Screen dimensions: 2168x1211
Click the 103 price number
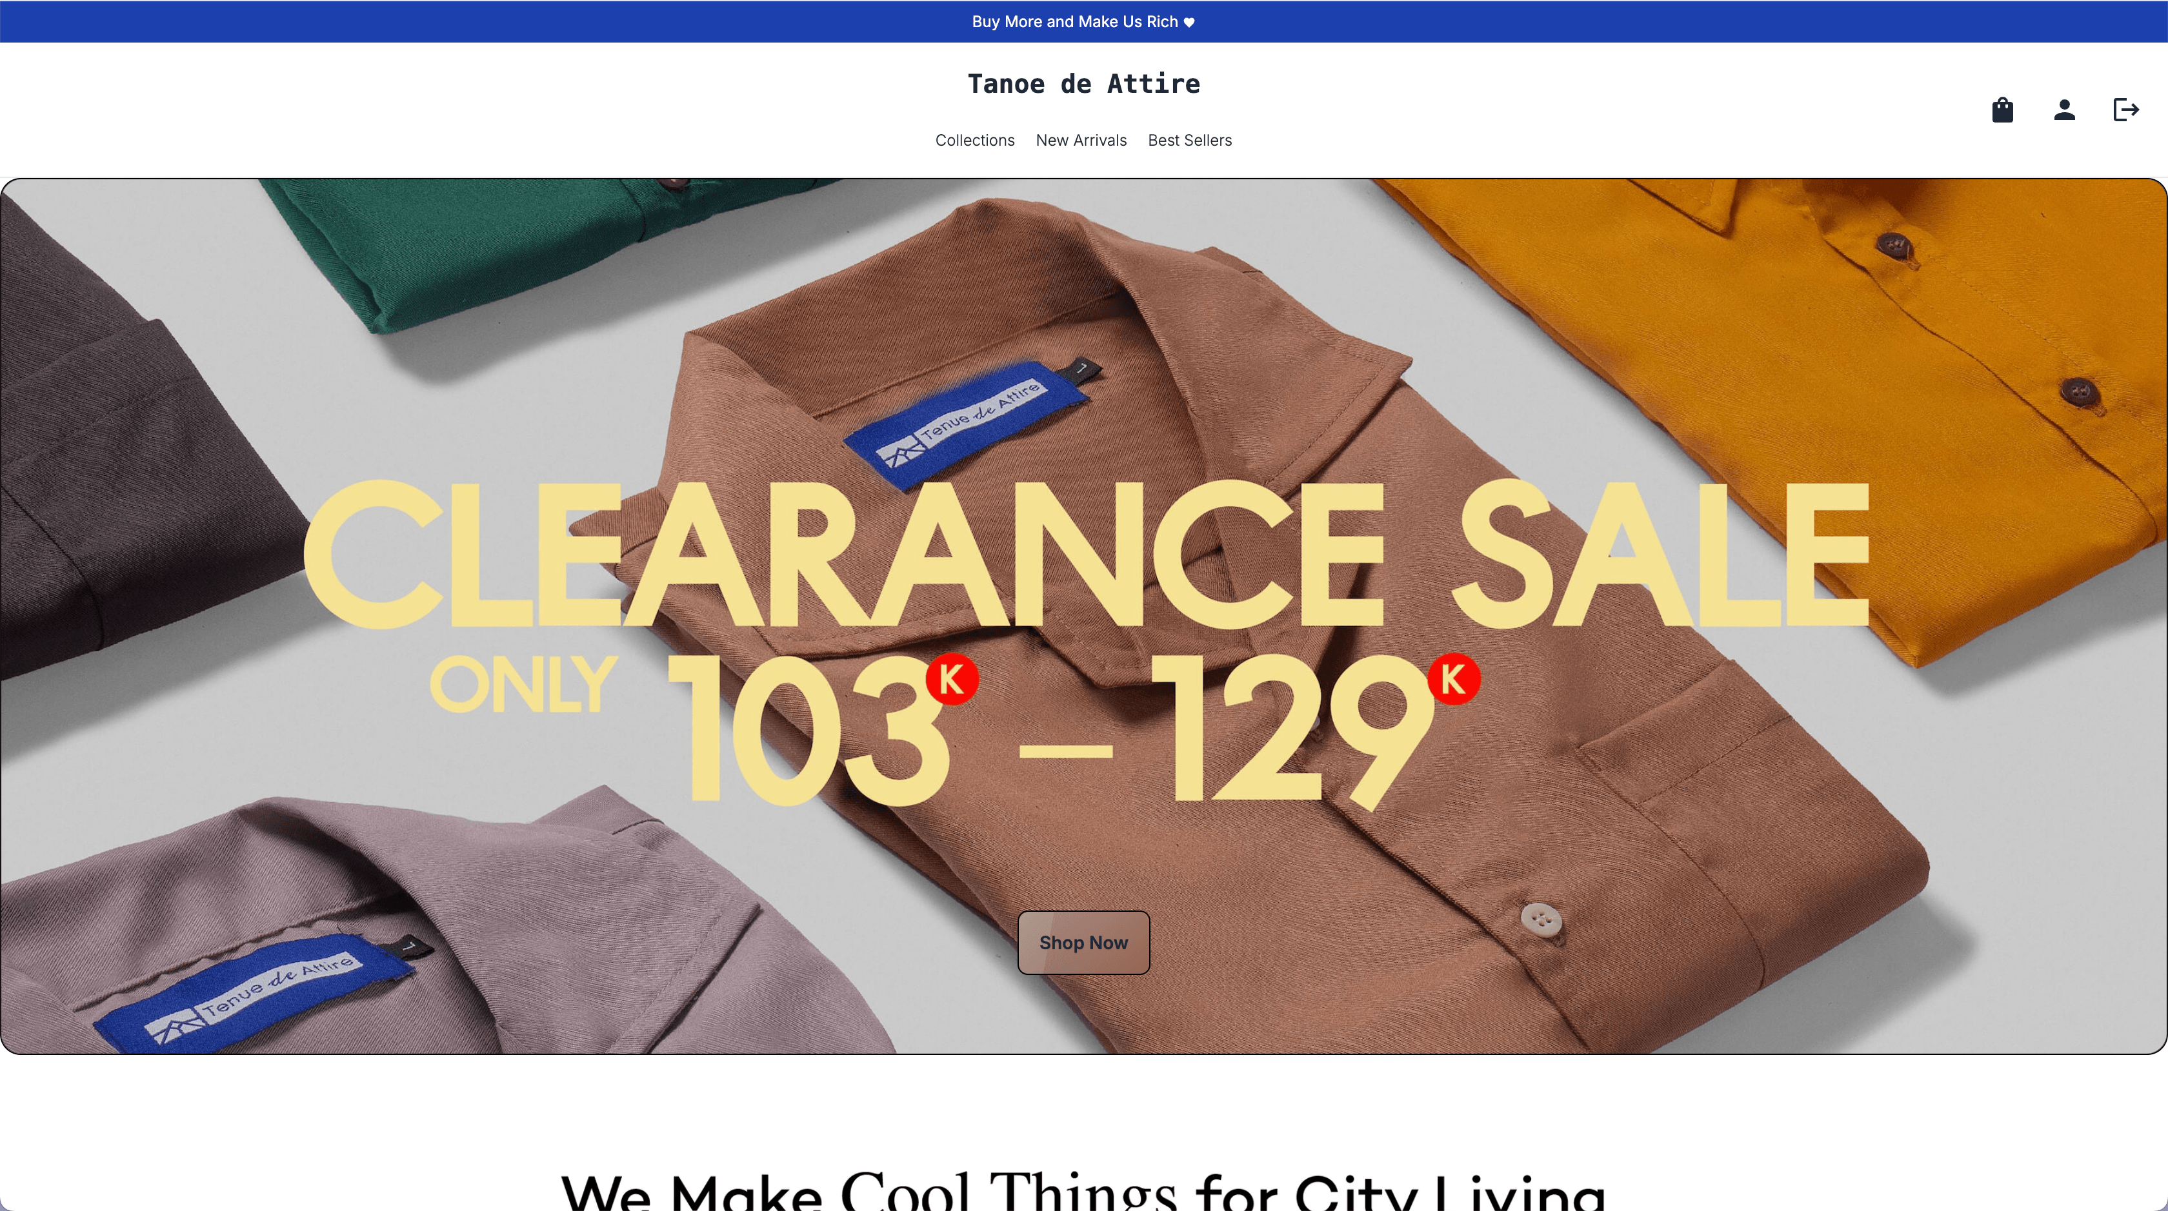coord(808,730)
